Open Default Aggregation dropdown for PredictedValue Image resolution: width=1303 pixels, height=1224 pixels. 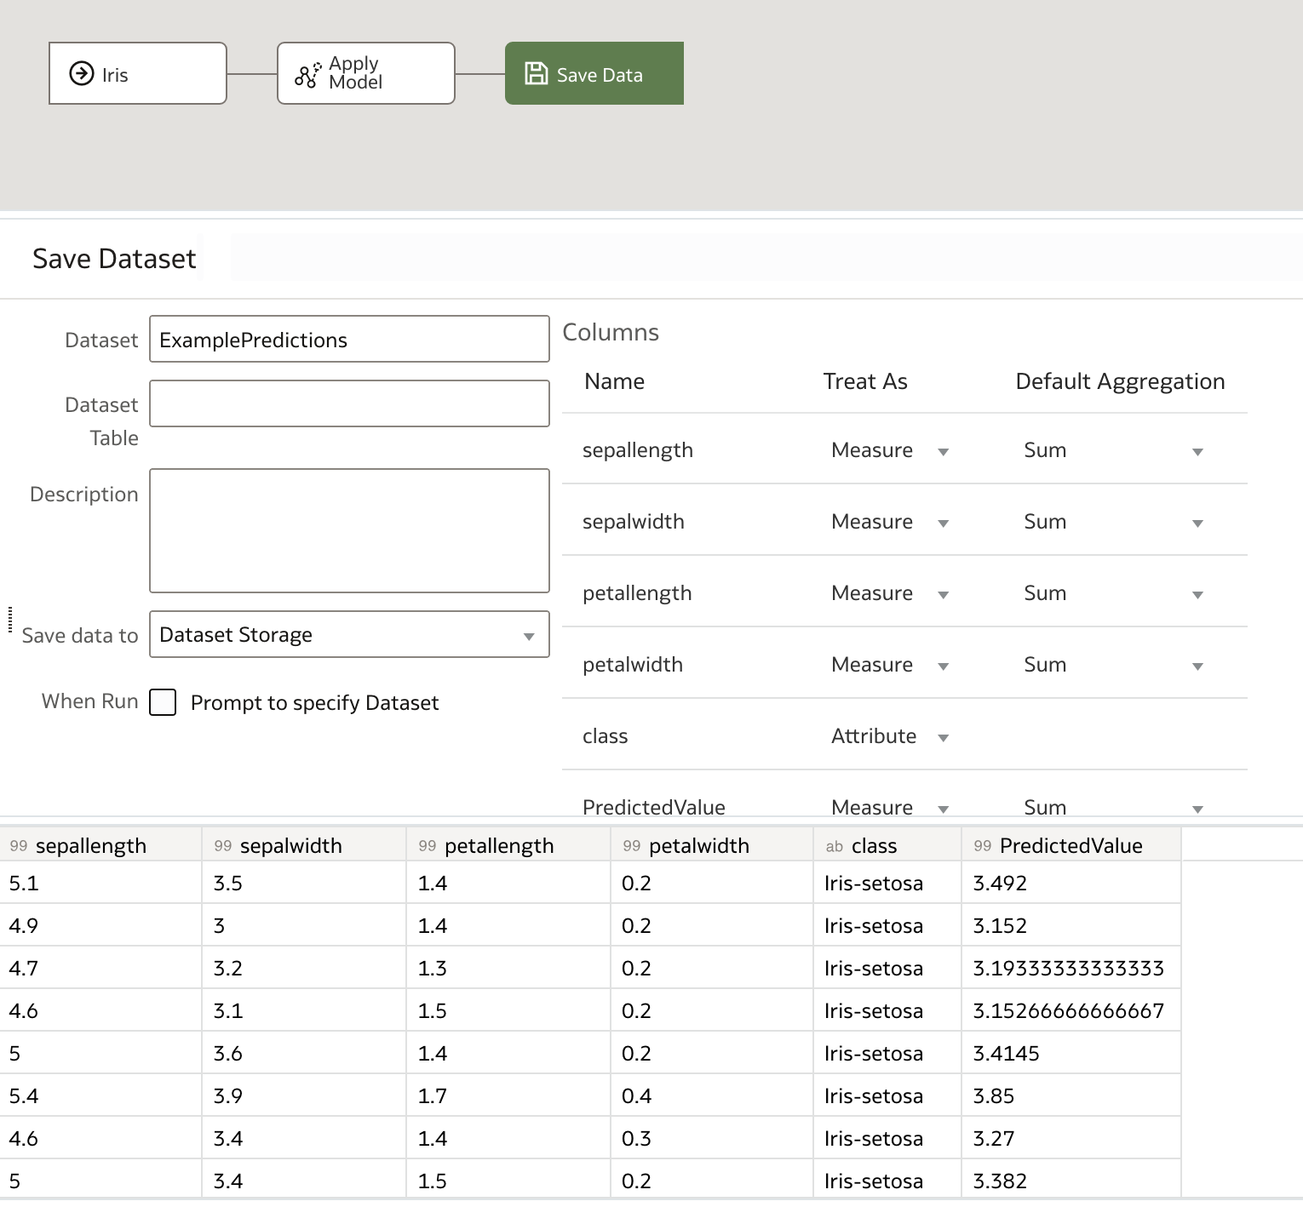pos(1197,808)
